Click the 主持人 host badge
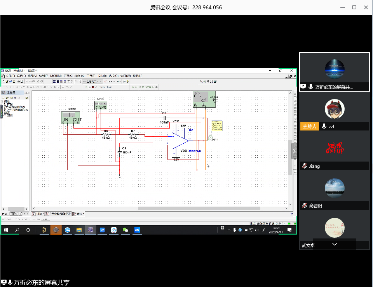Image resolution: width=373 pixels, height=287 pixels. click(310, 127)
